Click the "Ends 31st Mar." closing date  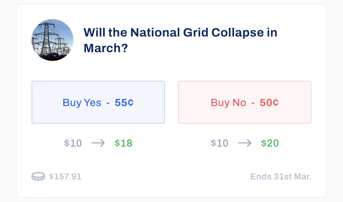coord(281,176)
